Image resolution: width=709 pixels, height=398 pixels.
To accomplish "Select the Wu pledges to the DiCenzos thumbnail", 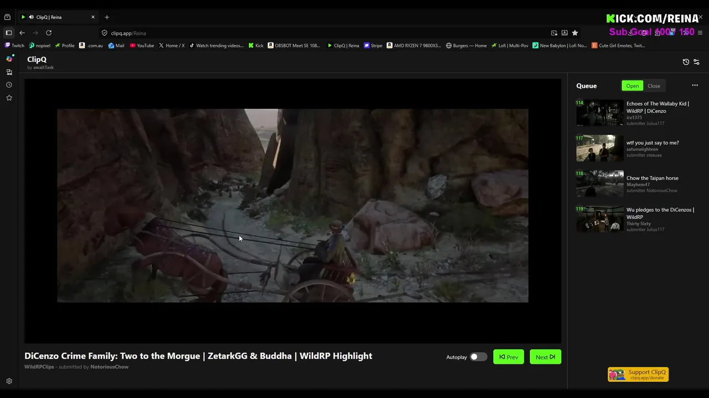I will point(599,219).
